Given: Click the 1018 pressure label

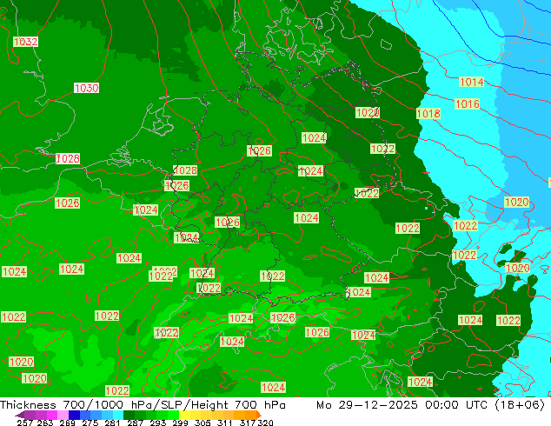Looking at the screenshot, I should coord(428,114).
